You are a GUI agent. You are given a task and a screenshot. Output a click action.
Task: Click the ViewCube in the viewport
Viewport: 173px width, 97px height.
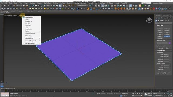click(149, 20)
